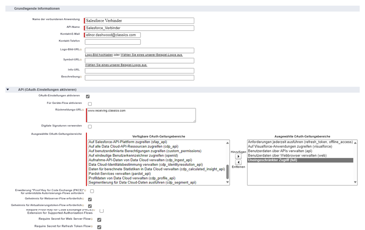This screenshot has height=230, width=365.
Task: Open help icon next to Logo-Bild-URL
Action: pyautogui.click(x=81, y=50)
